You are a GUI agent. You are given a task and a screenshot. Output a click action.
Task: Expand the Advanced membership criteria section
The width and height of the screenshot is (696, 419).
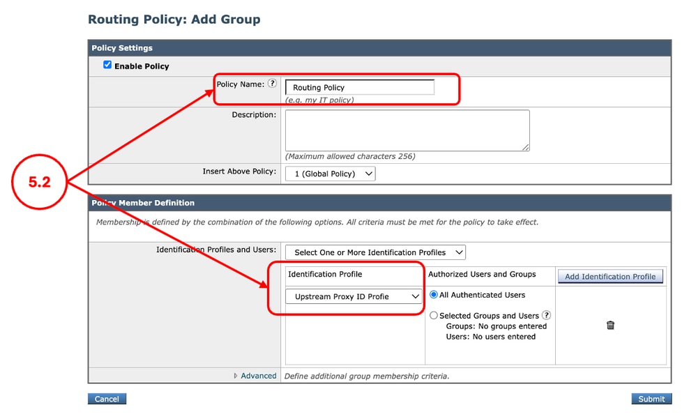tap(259, 375)
